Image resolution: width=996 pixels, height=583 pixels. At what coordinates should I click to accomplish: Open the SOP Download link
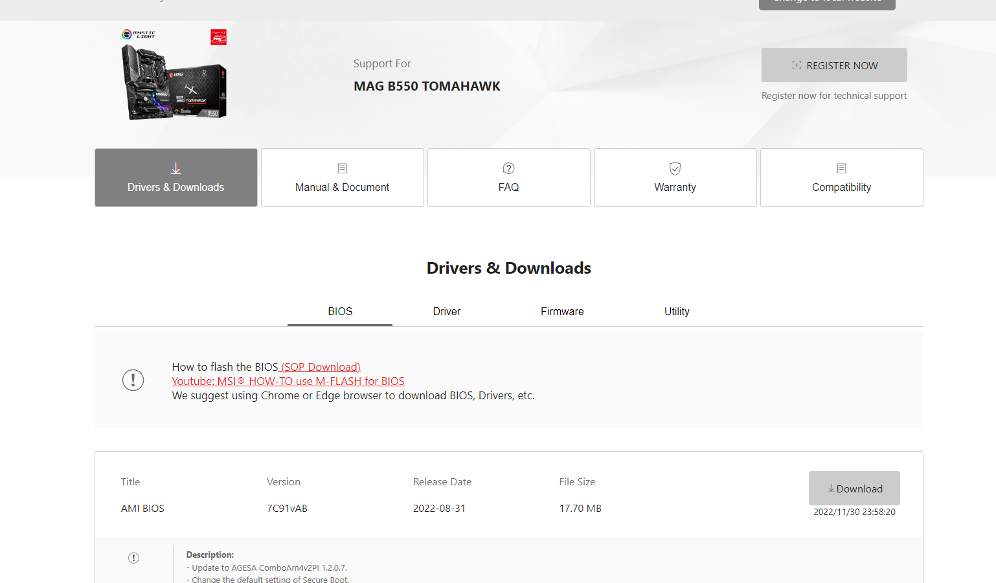coord(320,367)
